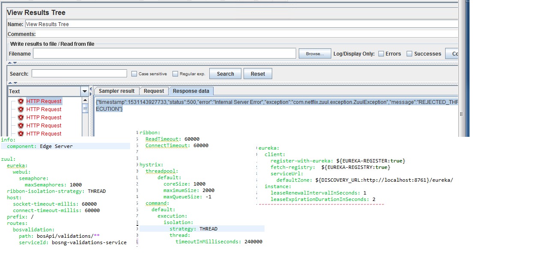Click the scroll-up arrow of the results list
Image resolution: width=553 pixels, height=254 pixels.
click(85, 100)
